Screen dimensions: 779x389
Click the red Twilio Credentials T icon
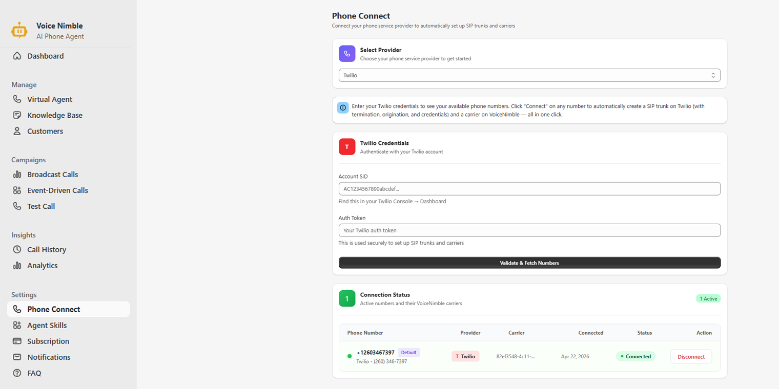coord(347,147)
